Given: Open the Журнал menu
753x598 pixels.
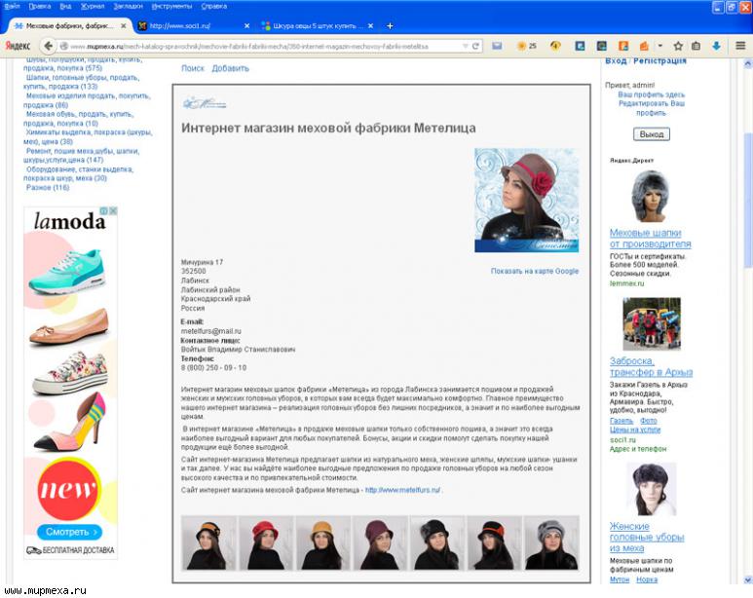Looking at the screenshot, I should click(x=93, y=6).
